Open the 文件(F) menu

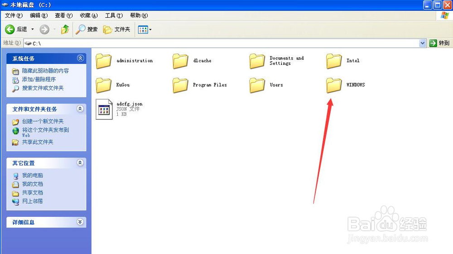click(14, 15)
